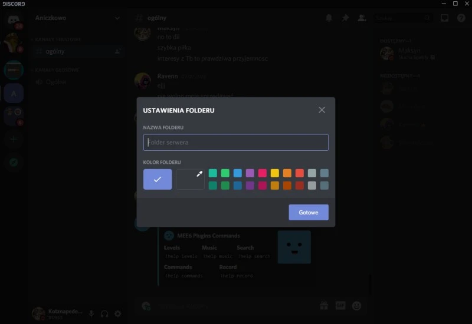This screenshot has height=324, width=472.
Task: Open the server folder icon in sidebar
Action: [x=14, y=116]
